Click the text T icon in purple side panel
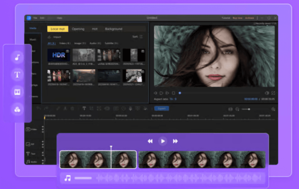The height and width of the screenshot is (189, 299). (17, 75)
